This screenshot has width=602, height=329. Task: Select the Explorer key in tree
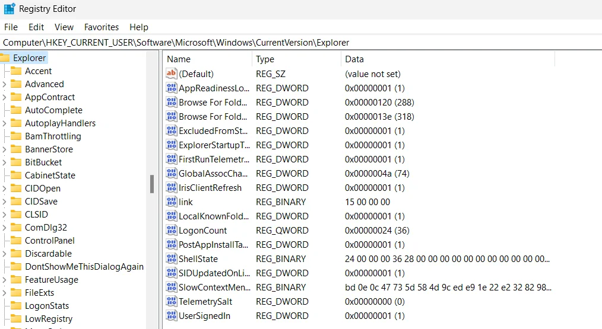(x=29, y=58)
